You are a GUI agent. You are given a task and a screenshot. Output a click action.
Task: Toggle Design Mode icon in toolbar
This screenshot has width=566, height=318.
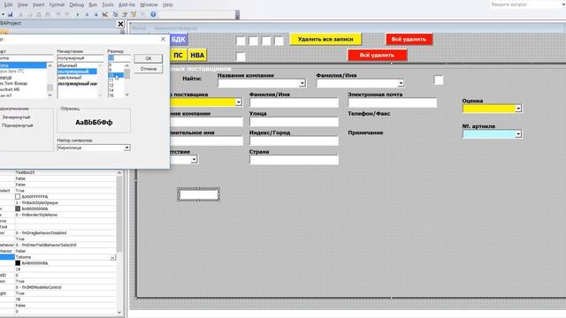[105, 14]
